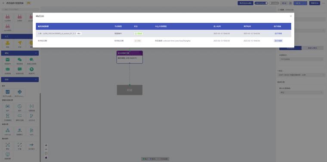The image size is (327, 162).
Task: Click the component search input field
Action: [x=21, y=9]
